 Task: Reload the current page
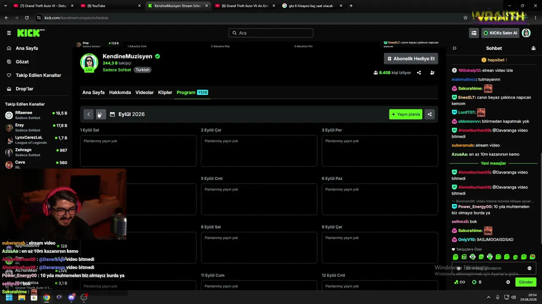click(27, 18)
